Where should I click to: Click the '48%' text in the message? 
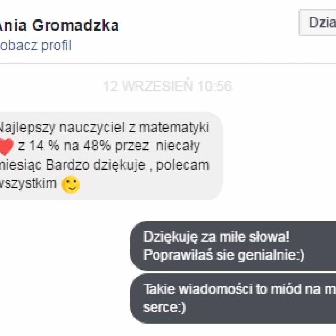click(x=97, y=146)
